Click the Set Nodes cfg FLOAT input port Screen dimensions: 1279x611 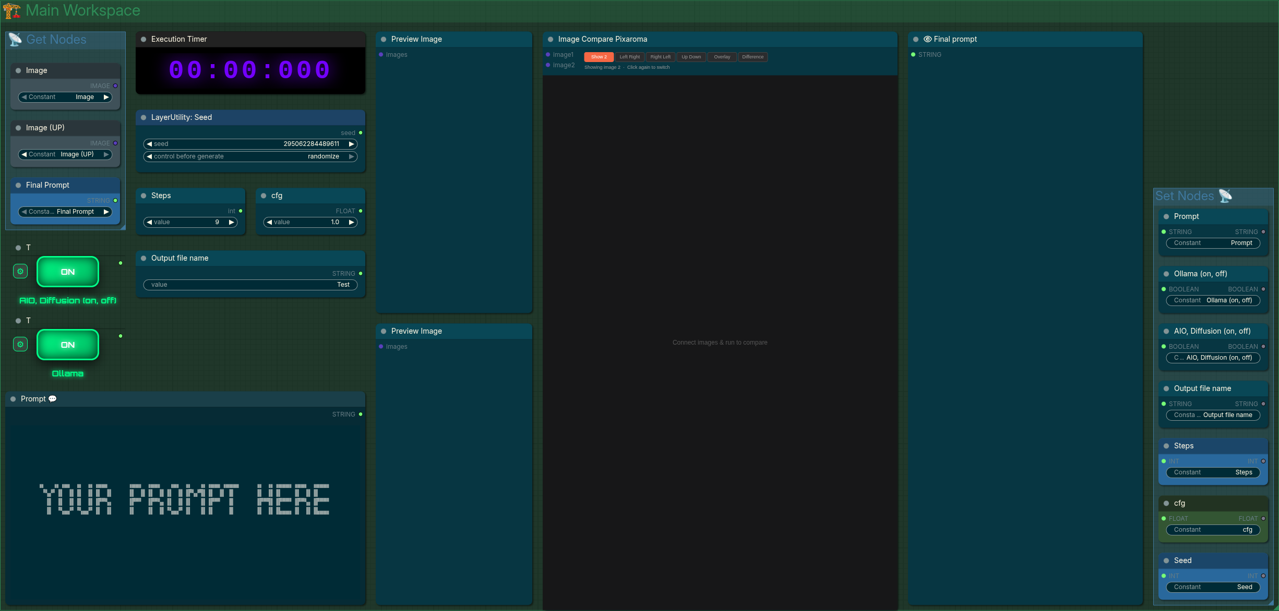(1164, 519)
